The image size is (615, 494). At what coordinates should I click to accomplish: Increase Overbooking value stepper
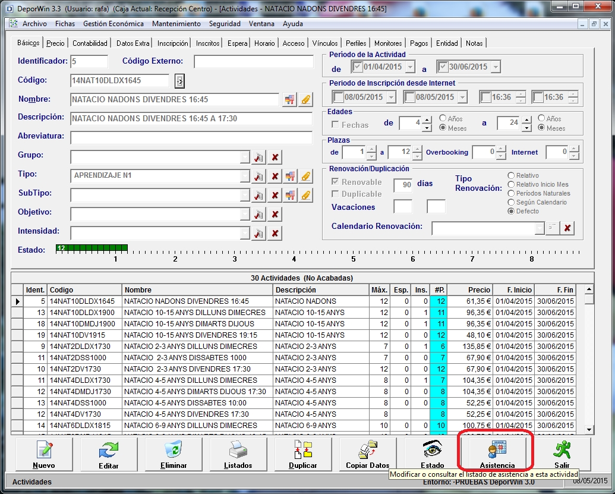click(501, 149)
